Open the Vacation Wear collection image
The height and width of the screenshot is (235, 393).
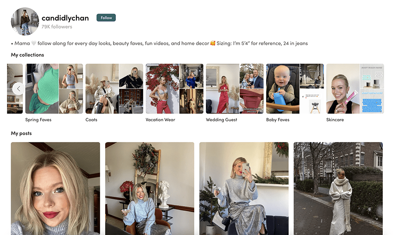pyautogui.click(x=174, y=89)
